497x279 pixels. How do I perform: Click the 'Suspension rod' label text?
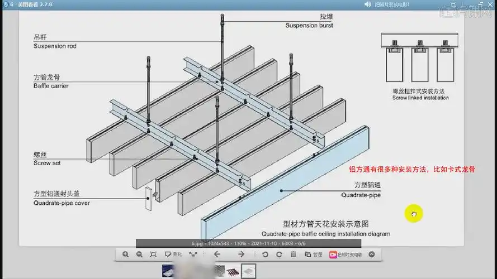pyautogui.click(x=55, y=46)
